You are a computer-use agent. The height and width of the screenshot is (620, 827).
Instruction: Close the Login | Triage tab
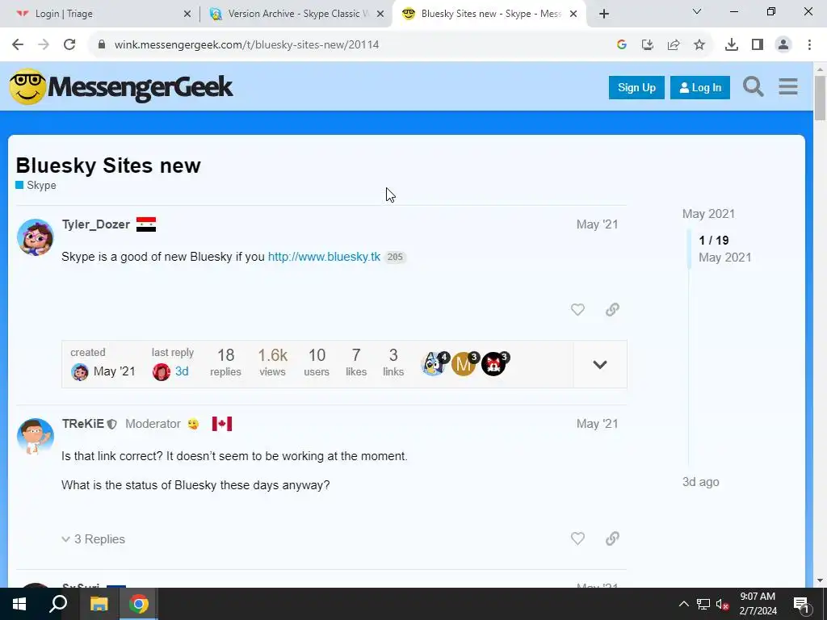click(187, 14)
